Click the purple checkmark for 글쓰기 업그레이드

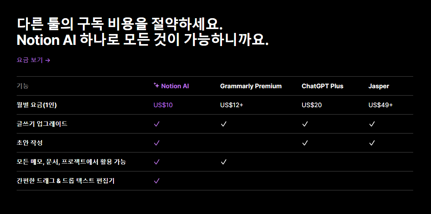point(157,124)
